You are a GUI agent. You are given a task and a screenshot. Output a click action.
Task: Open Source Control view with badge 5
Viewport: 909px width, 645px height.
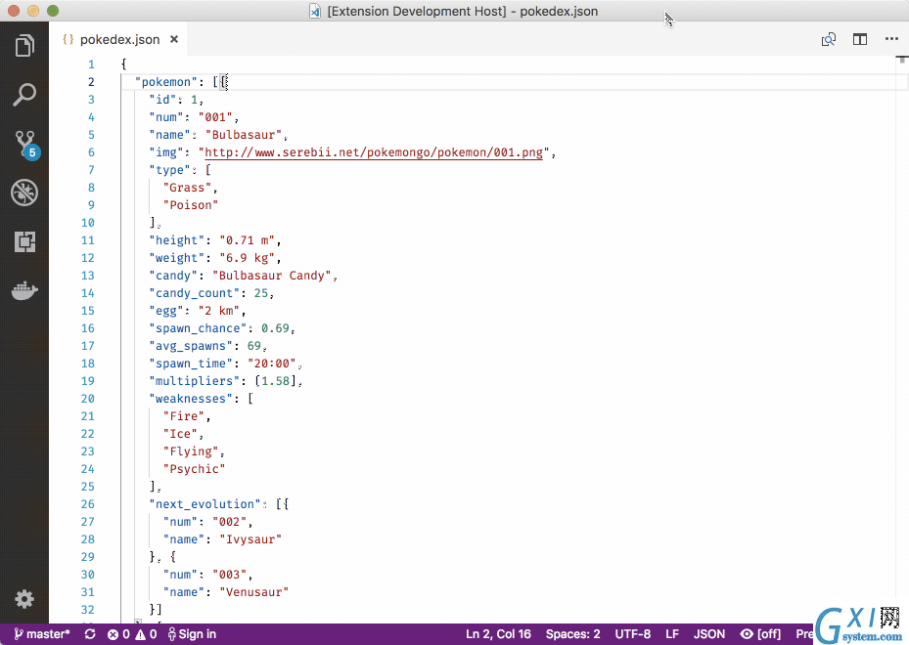pyautogui.click(x=26, y=145)
